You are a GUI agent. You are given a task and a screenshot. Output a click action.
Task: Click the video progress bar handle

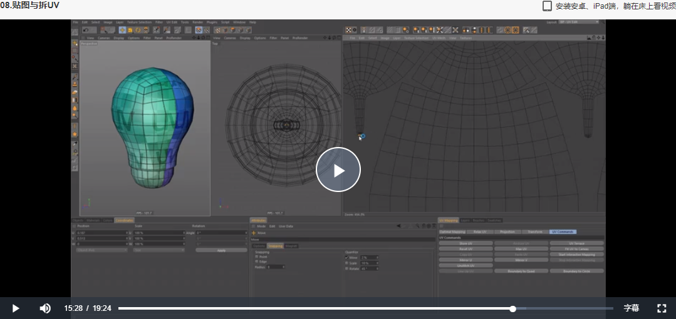click(512, 308)
